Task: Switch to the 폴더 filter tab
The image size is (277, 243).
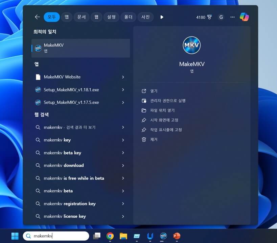Action: point(128,17)
